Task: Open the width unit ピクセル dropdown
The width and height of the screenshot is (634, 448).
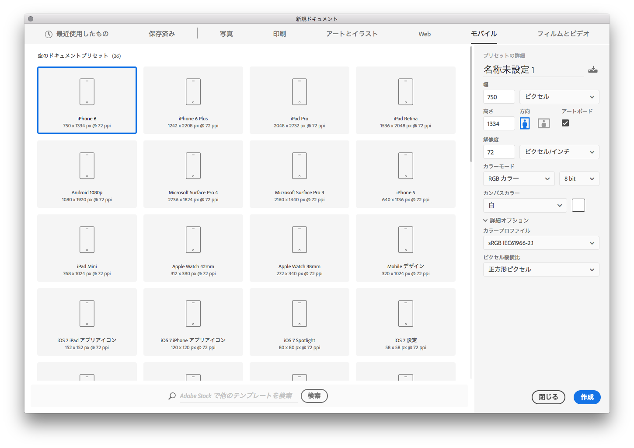Action: (559, 97)
